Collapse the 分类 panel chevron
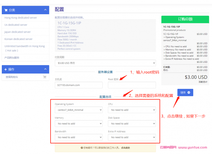 45,10
